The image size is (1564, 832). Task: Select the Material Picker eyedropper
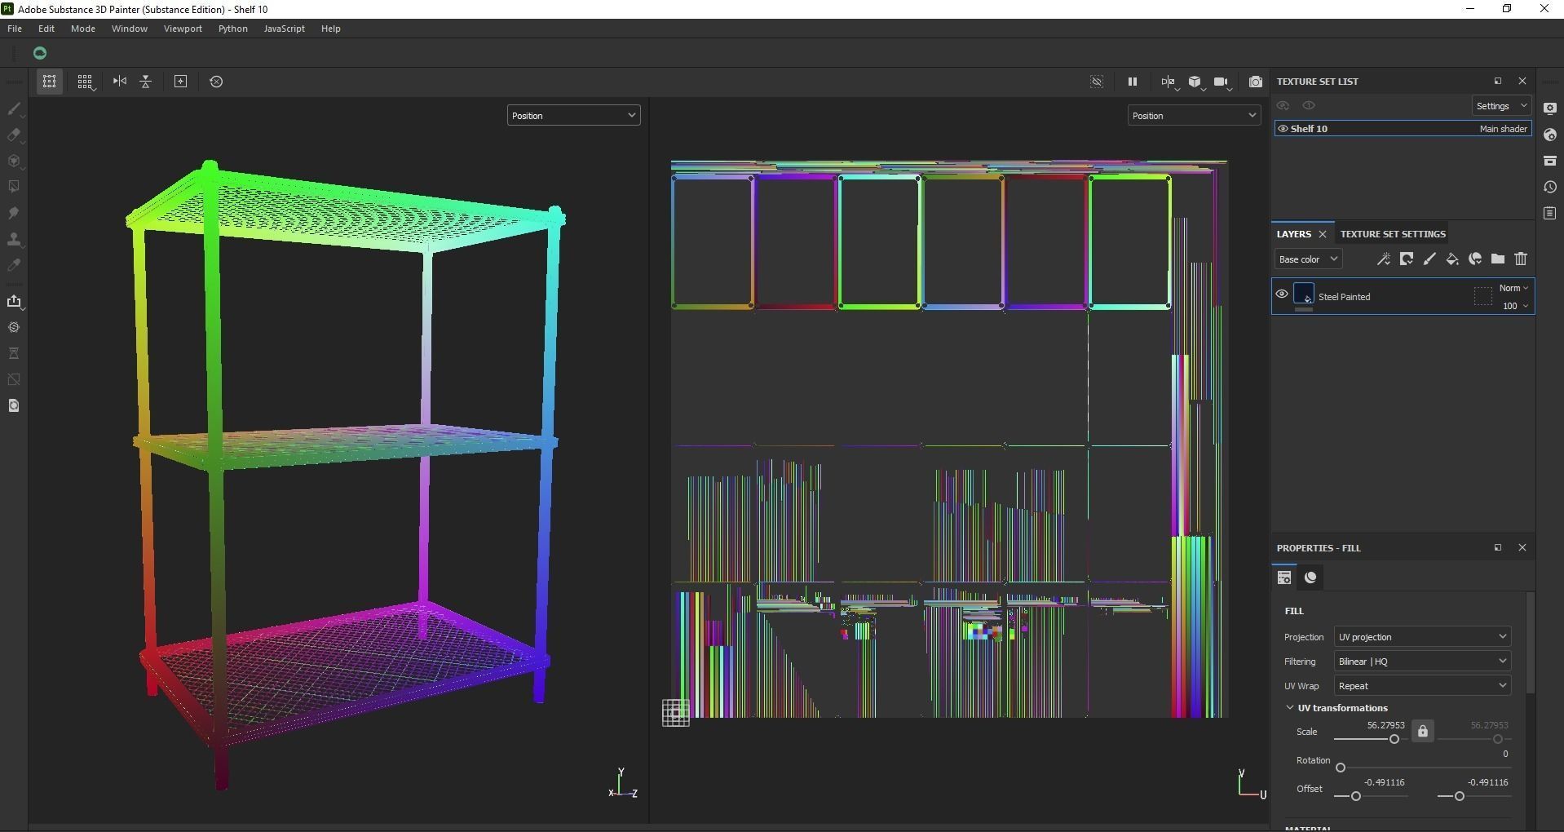click(14, 265)
